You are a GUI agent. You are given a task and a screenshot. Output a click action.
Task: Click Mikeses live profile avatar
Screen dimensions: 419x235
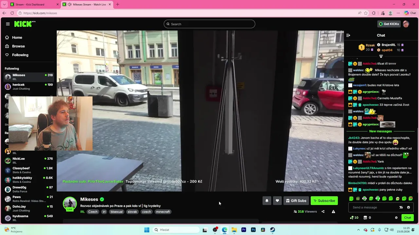coord(70,204)
